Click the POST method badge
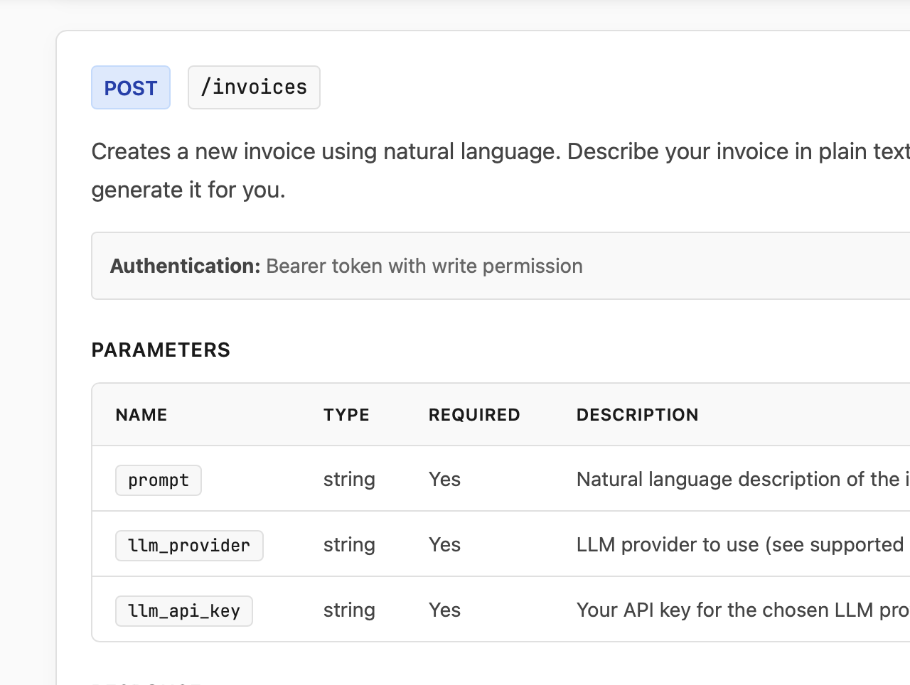 130,87
